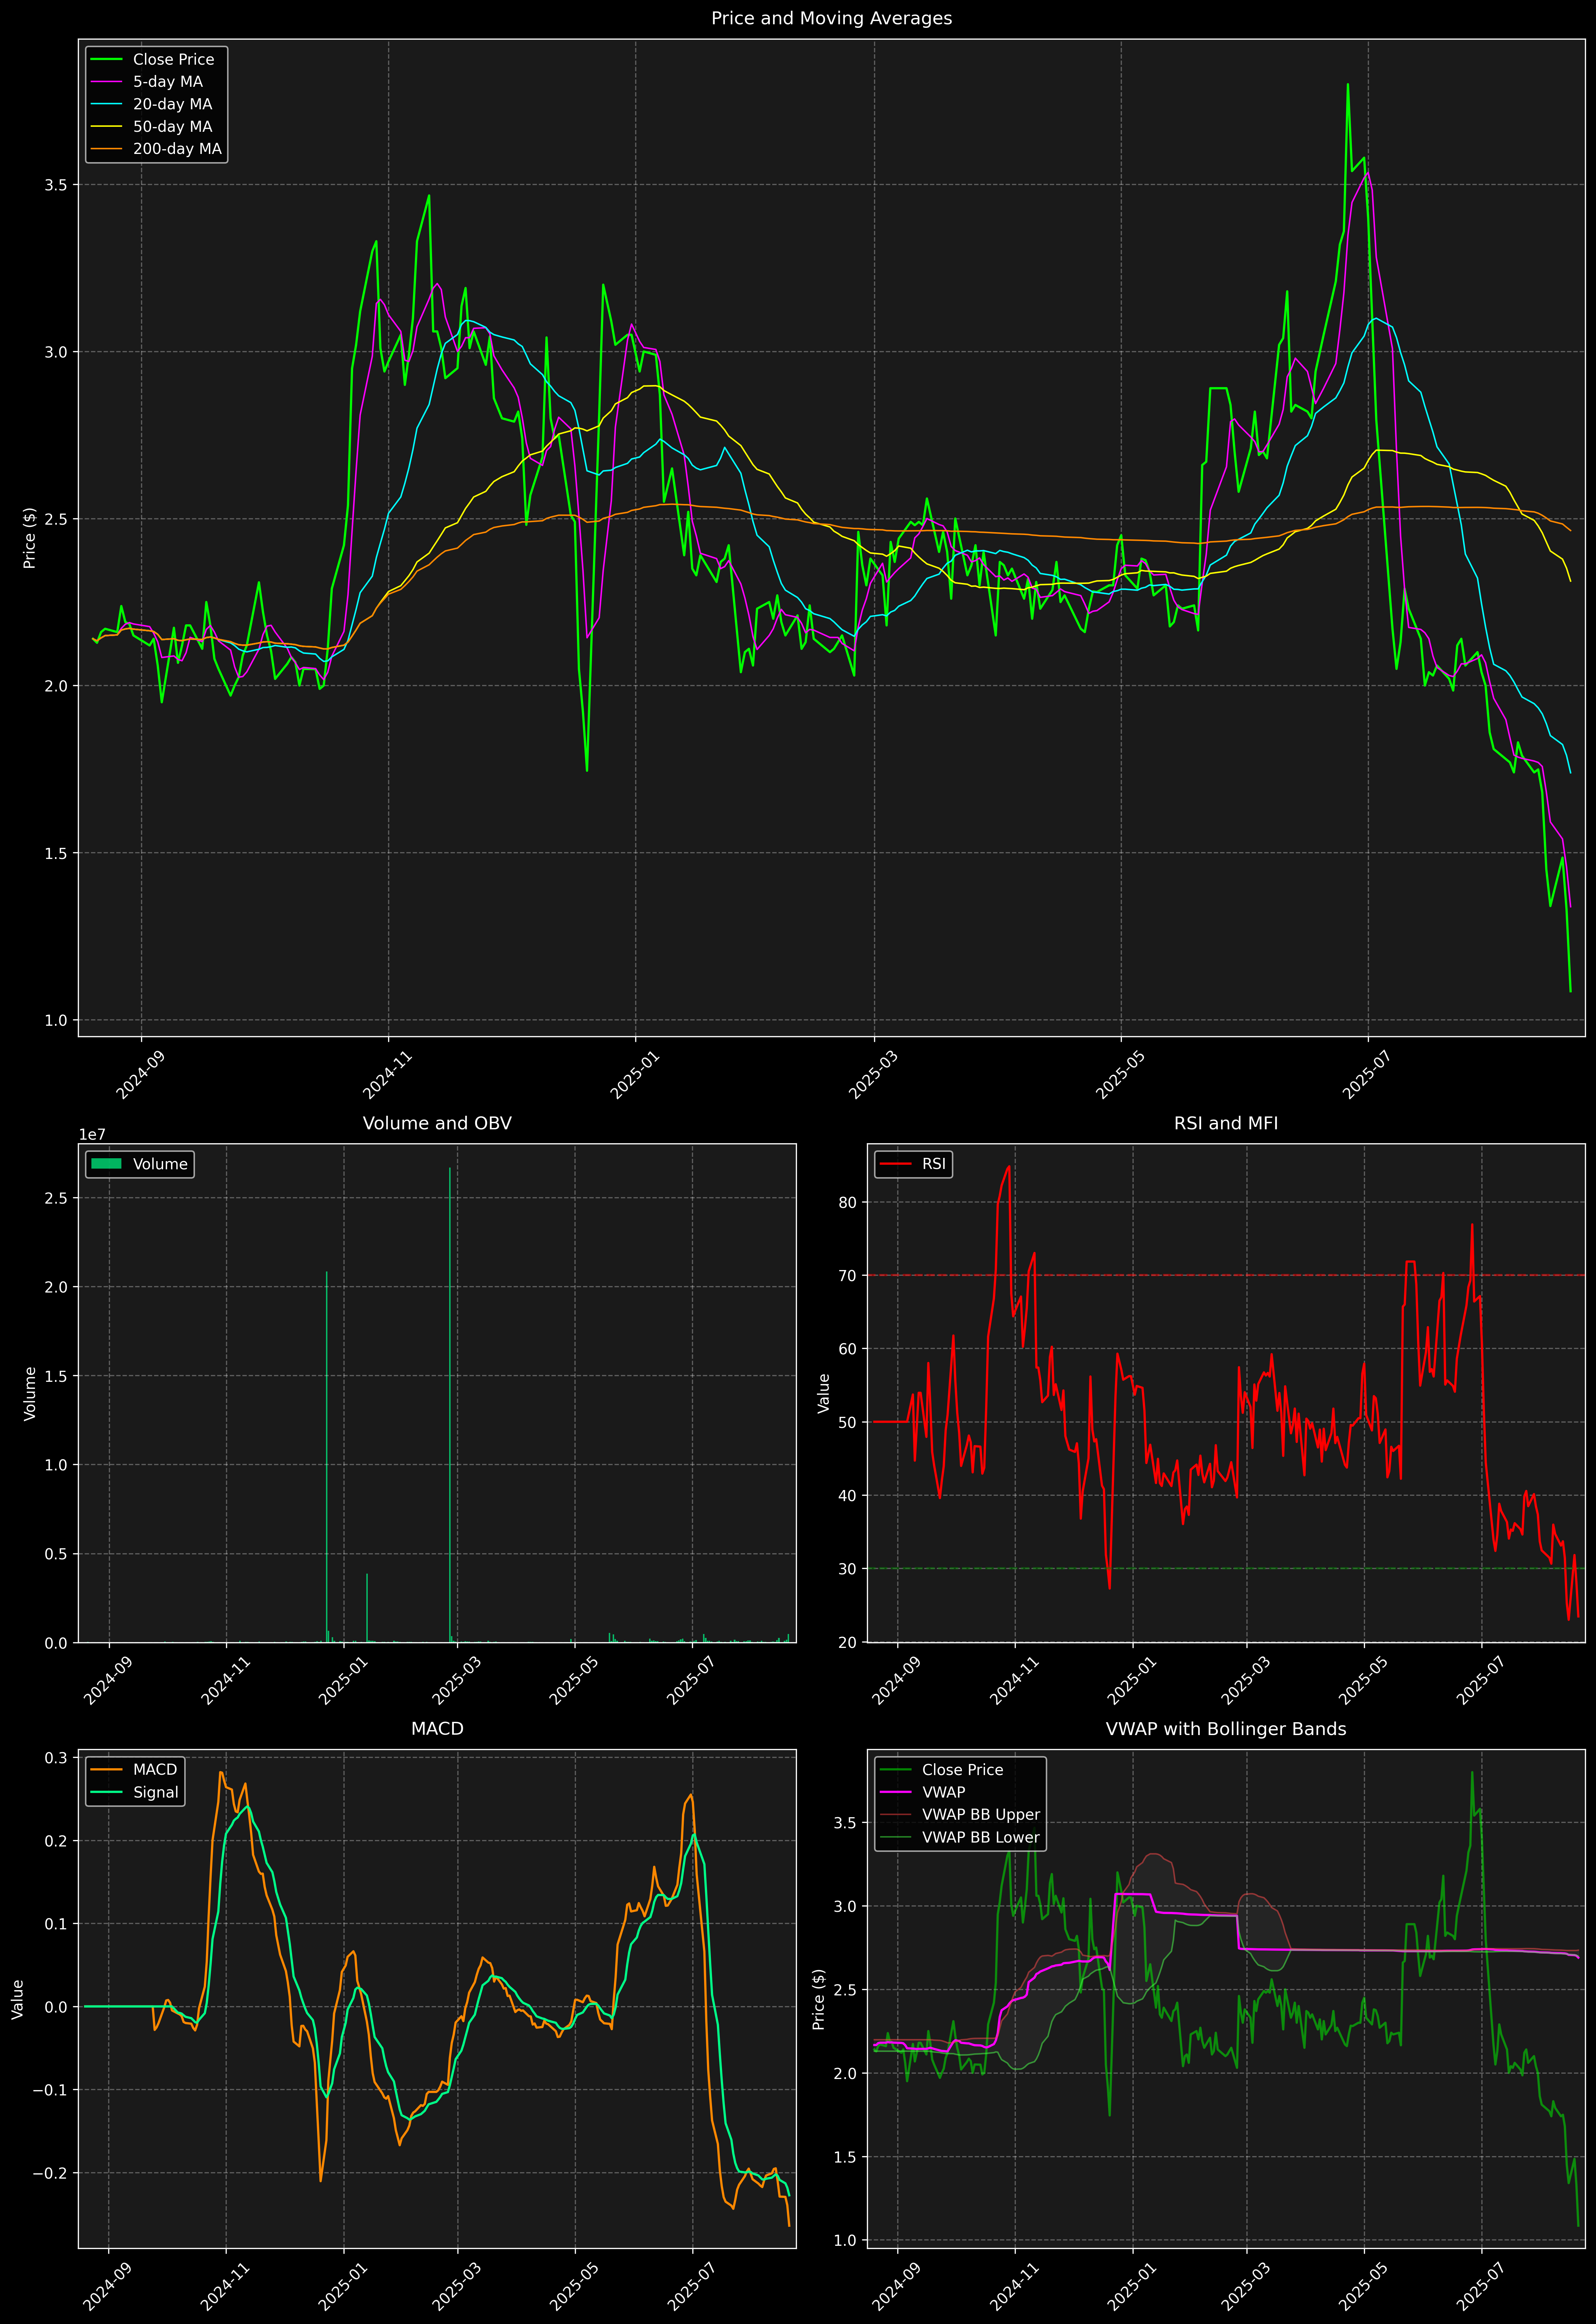Click the Close Price legend entry in top chart

(173, 59)
